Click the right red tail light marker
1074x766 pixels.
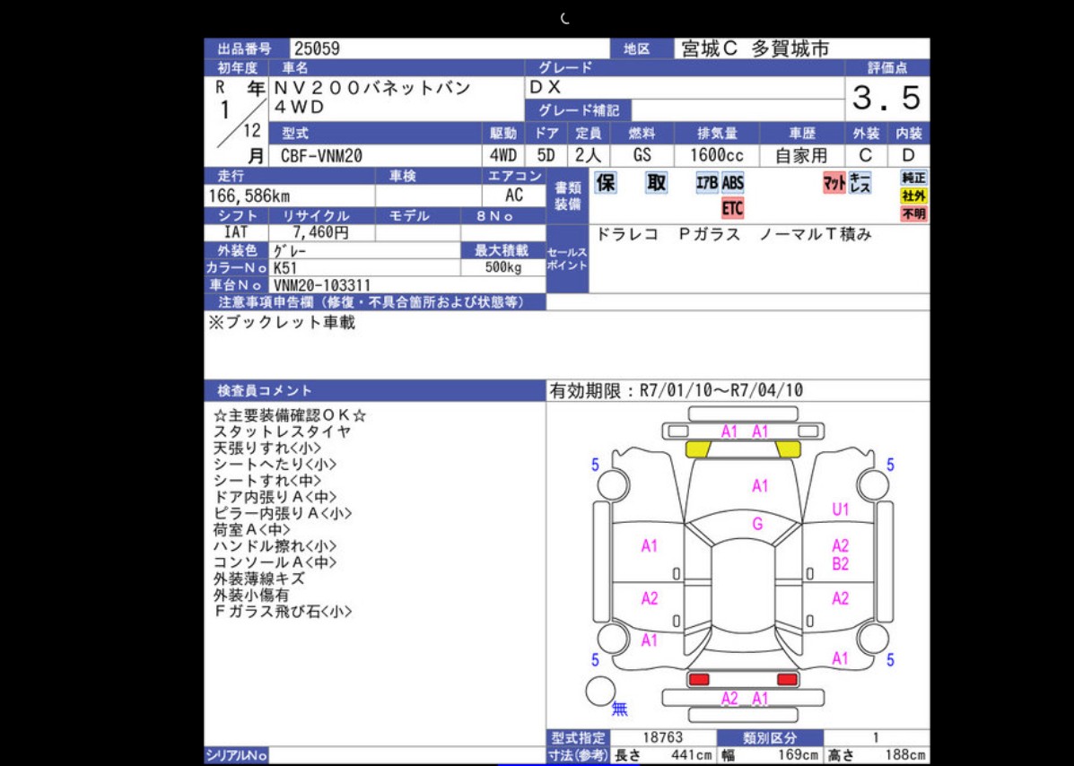788,679
